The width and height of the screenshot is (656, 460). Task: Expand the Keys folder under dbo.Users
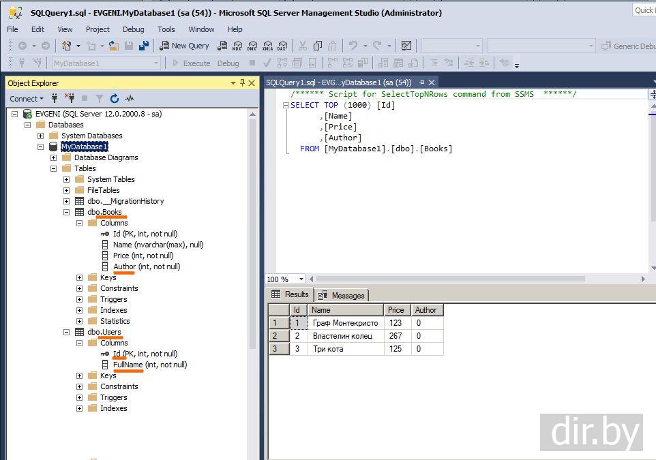tap(79, 375)
